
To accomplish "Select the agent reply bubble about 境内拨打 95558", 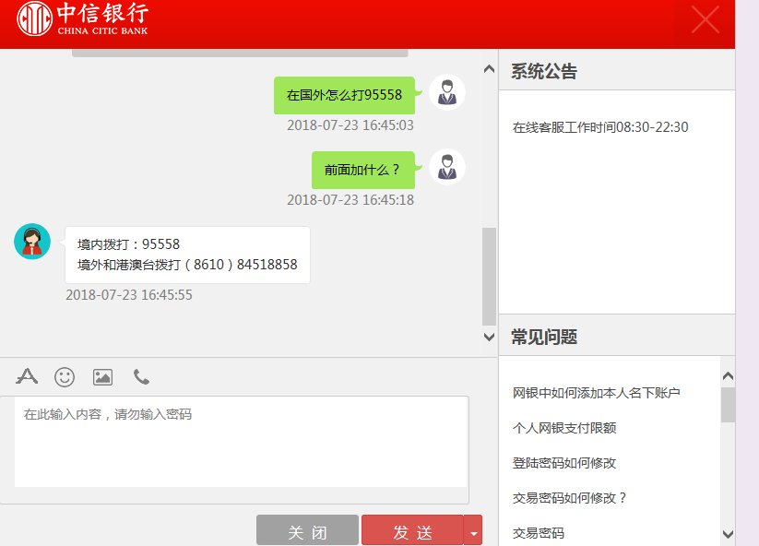I will point(187,255).
